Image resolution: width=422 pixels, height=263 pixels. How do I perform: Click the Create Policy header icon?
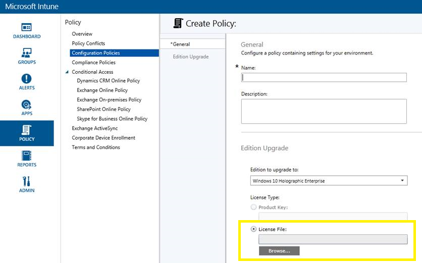(178, 23)
